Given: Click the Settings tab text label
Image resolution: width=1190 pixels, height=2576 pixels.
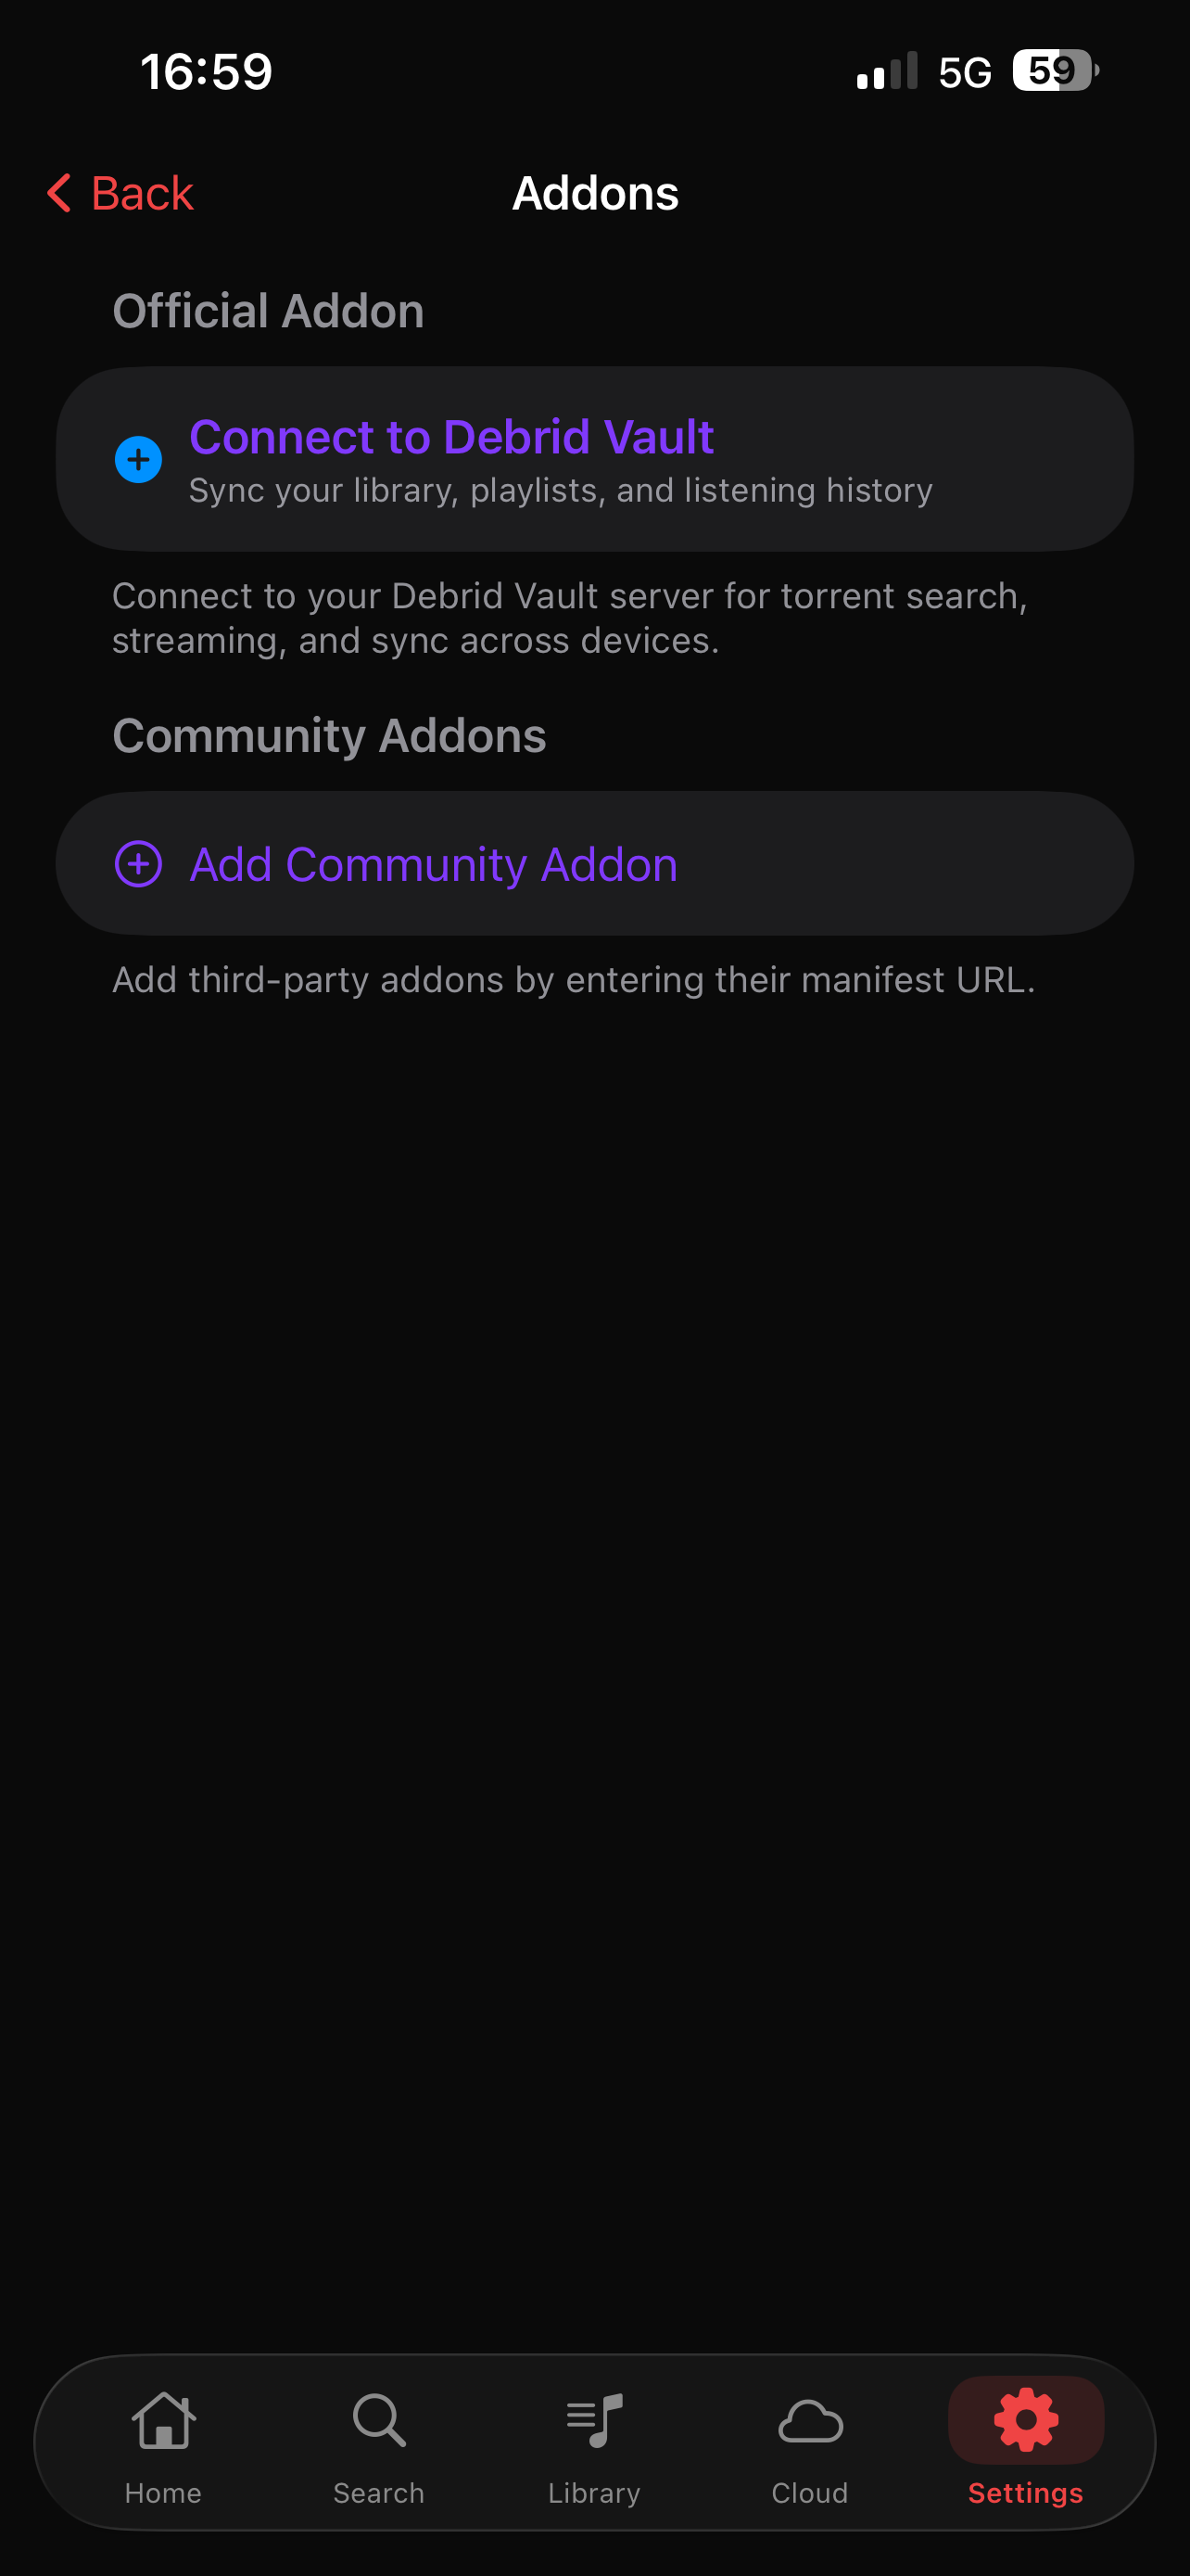Looking at the screenshot, I should click(x=1025, y=2493).
